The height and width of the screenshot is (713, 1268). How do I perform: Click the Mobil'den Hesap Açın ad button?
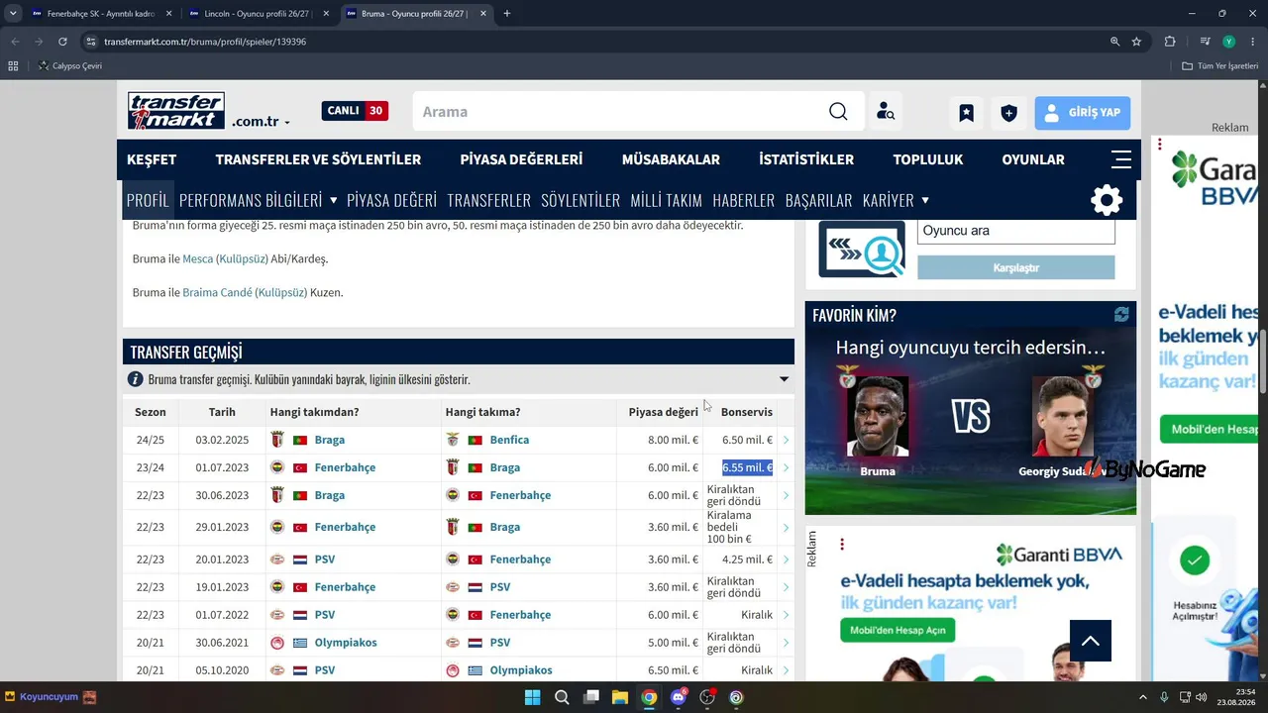898,631
